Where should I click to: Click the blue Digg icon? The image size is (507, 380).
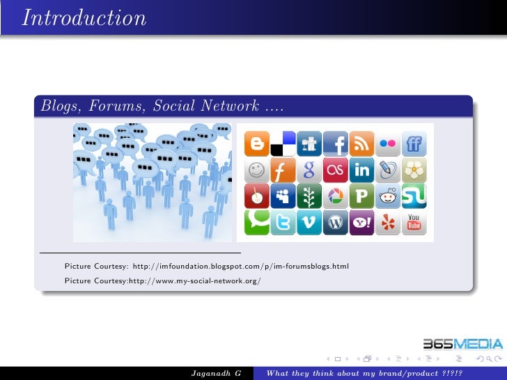pos(309,143)
